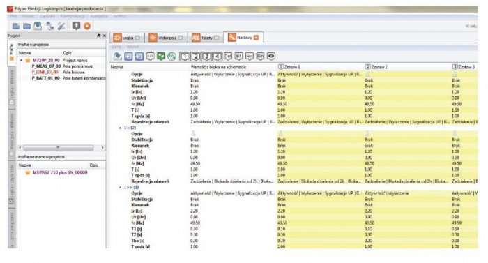This screenshot has height=263, width=488.
Task: Select P_BATT_01_00 profile
Action: pyautogui.click(x=45, y=78)
